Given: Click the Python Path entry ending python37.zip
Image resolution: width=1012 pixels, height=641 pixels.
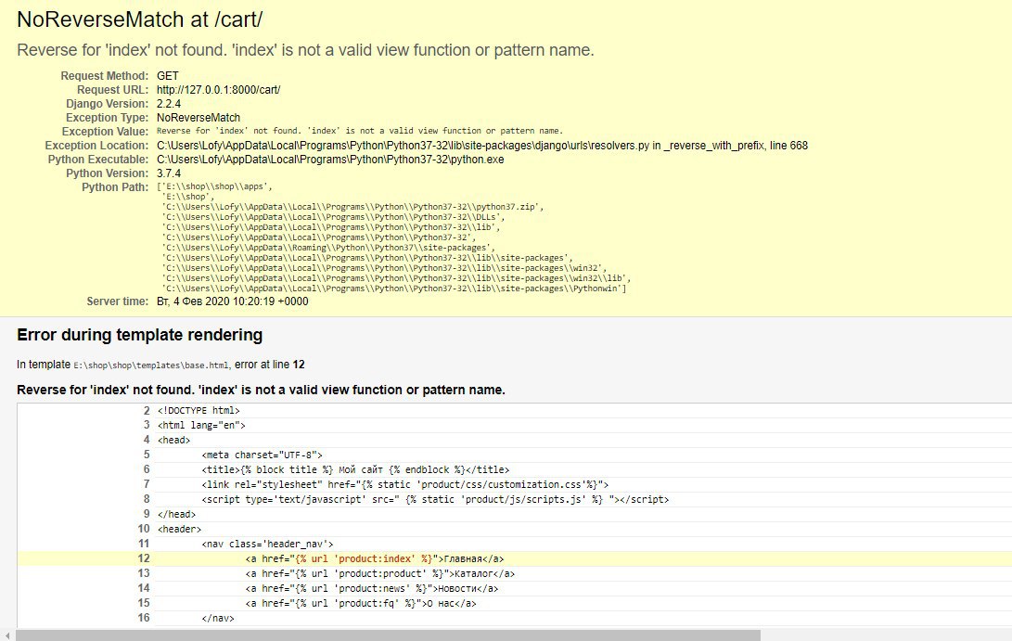Looking at the screenshot, I should click(x=352, y=207).
